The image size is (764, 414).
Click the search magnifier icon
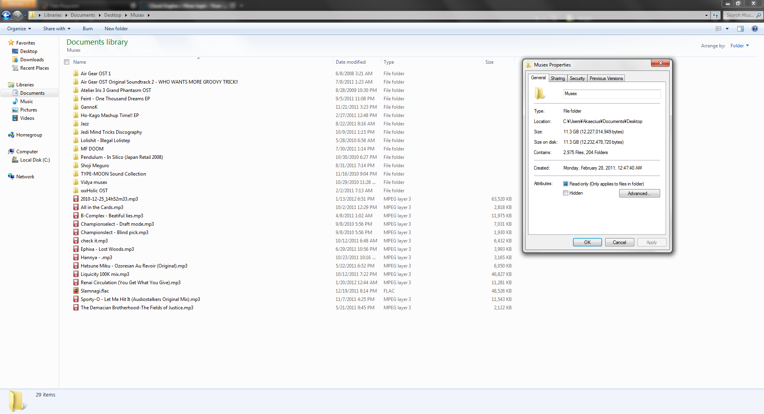coord(758,15)
